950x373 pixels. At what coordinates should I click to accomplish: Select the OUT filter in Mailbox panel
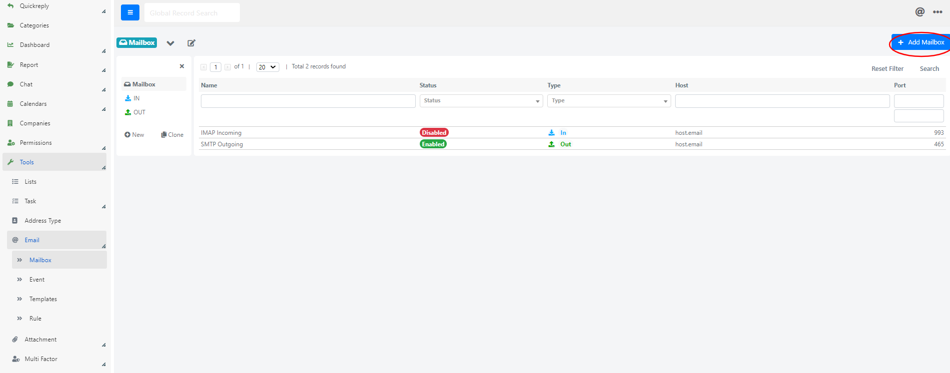tap(135, 112)
